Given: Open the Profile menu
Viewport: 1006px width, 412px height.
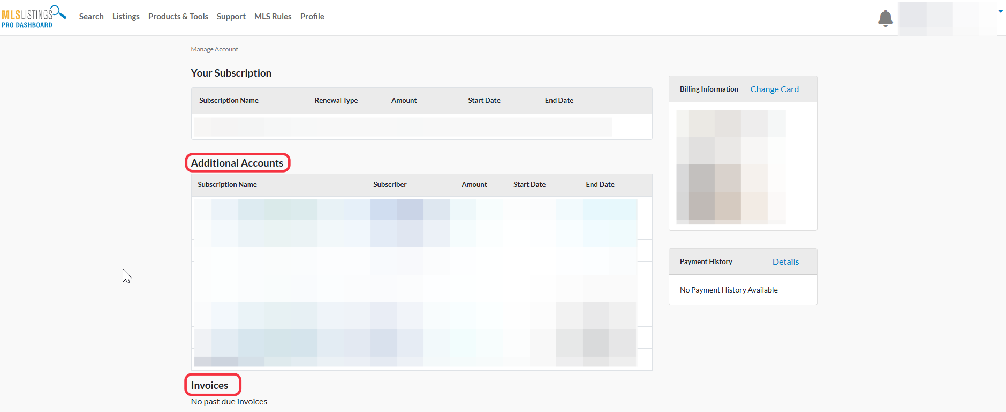Looking at the screenshot, I should point(312,17).
